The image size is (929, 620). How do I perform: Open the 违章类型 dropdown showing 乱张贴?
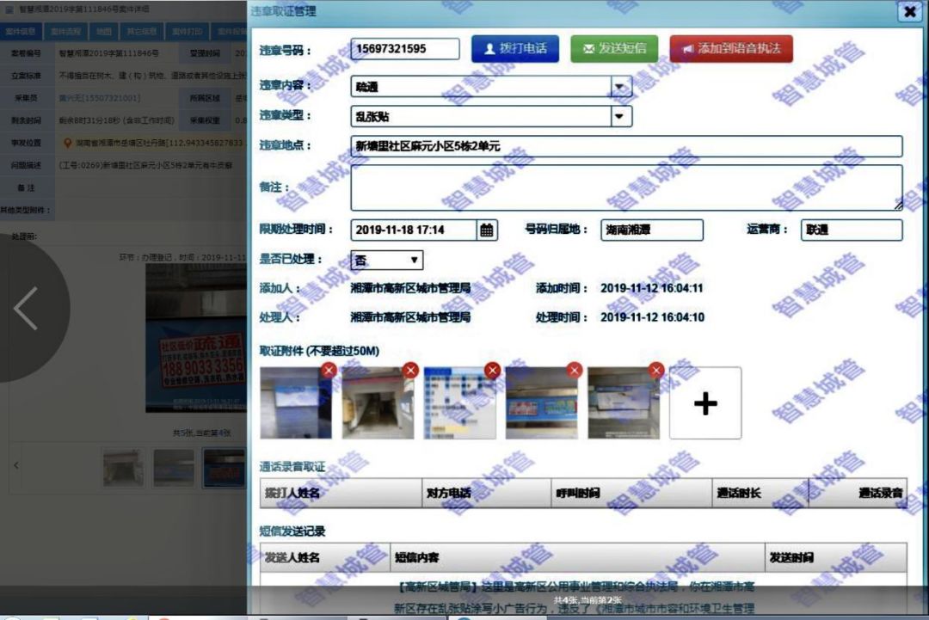tap(619, 117)
